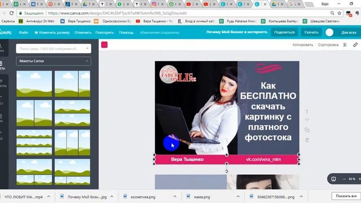Click the vk.com/vera_mlm text on canvas
Image resolution: width=361 pixels, height=203 pixels.
[x=263, y=159]
